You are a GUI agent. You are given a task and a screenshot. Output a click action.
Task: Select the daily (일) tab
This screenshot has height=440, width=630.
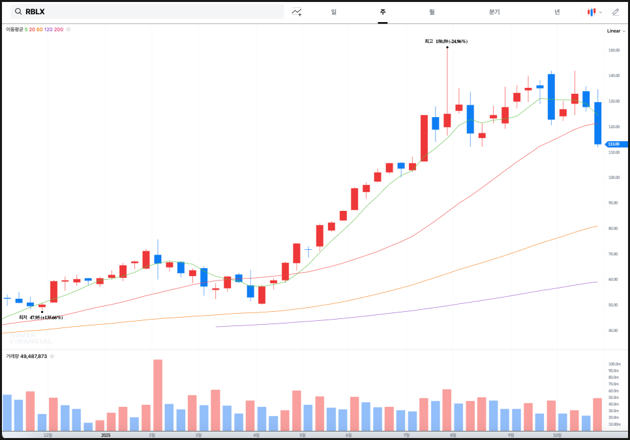click(334, 12)
